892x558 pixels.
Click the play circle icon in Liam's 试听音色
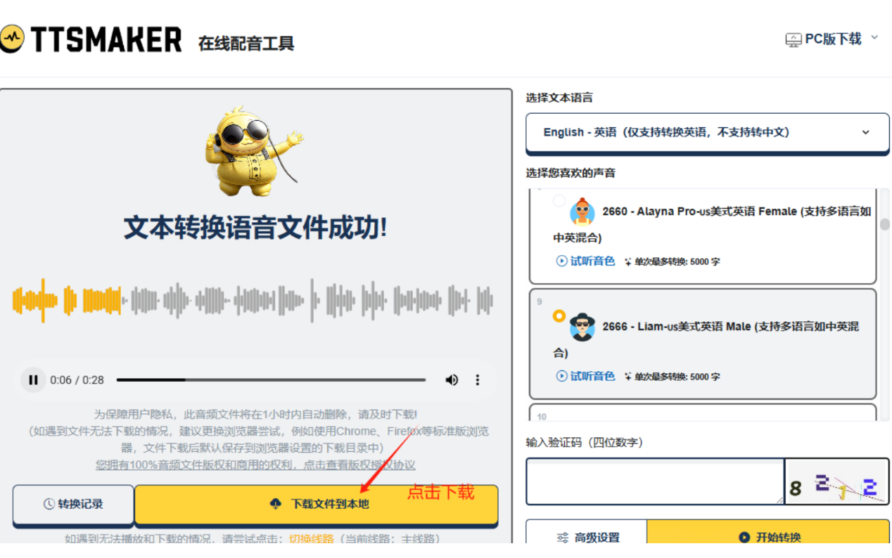pyautogui.click(x=561, y=376)
